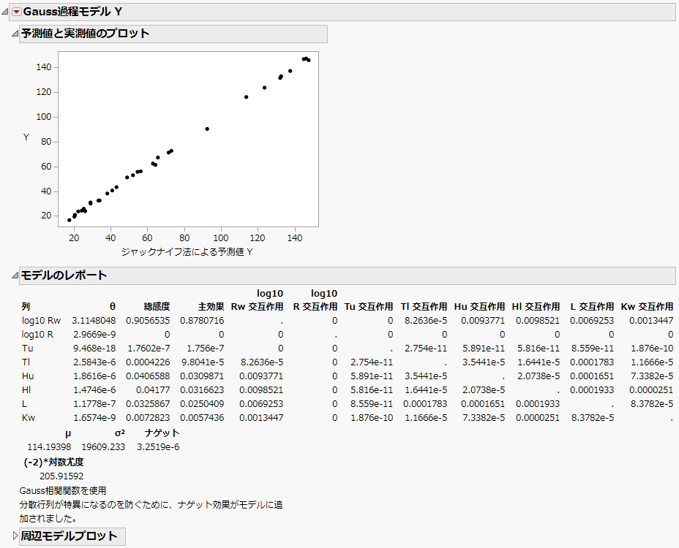
Task: Select the log10 Rw 交互作用 column header
Action: point(258,300)
